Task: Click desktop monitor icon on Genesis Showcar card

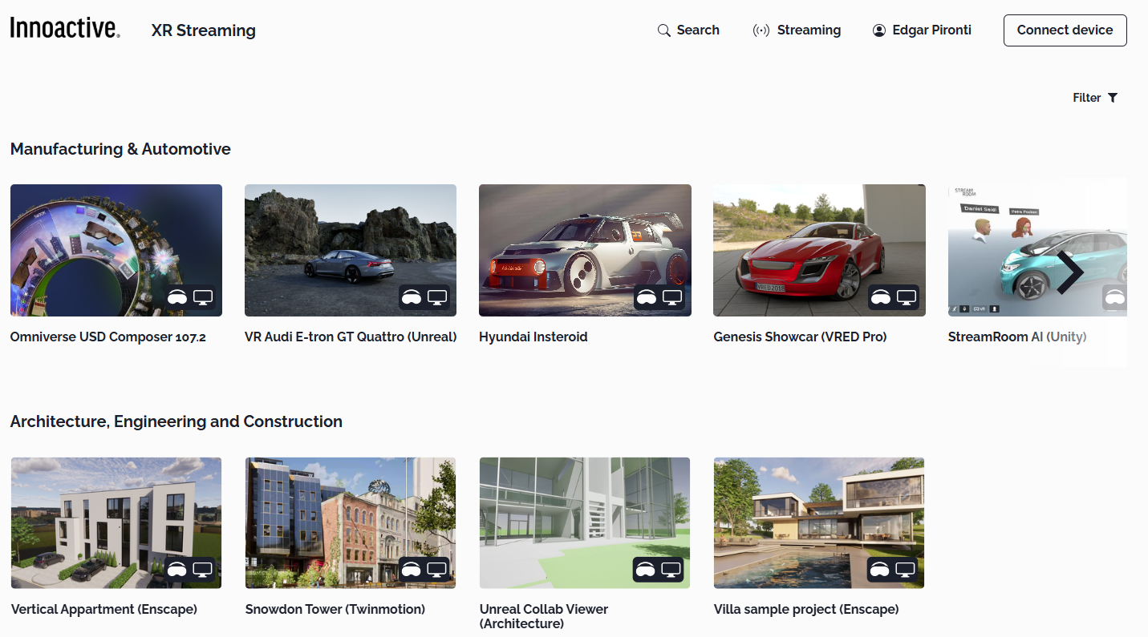Action: [906, 297]
